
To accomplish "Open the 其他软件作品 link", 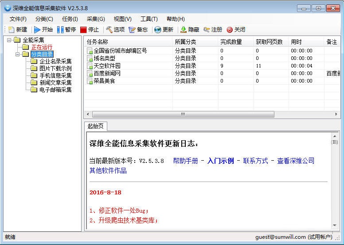I will click(x=108, y=170).
